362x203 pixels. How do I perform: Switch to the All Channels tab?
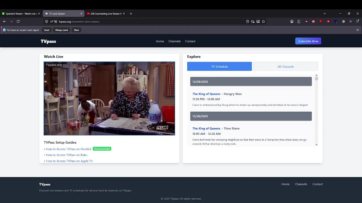[286, 67]
